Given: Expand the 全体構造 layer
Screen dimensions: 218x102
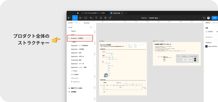Looking at the screenshot, I should 67,92.
